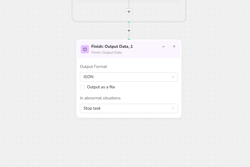Click the purple power icon on Finish node
This screenshot has width=250, height=167.
coord(85,49)
